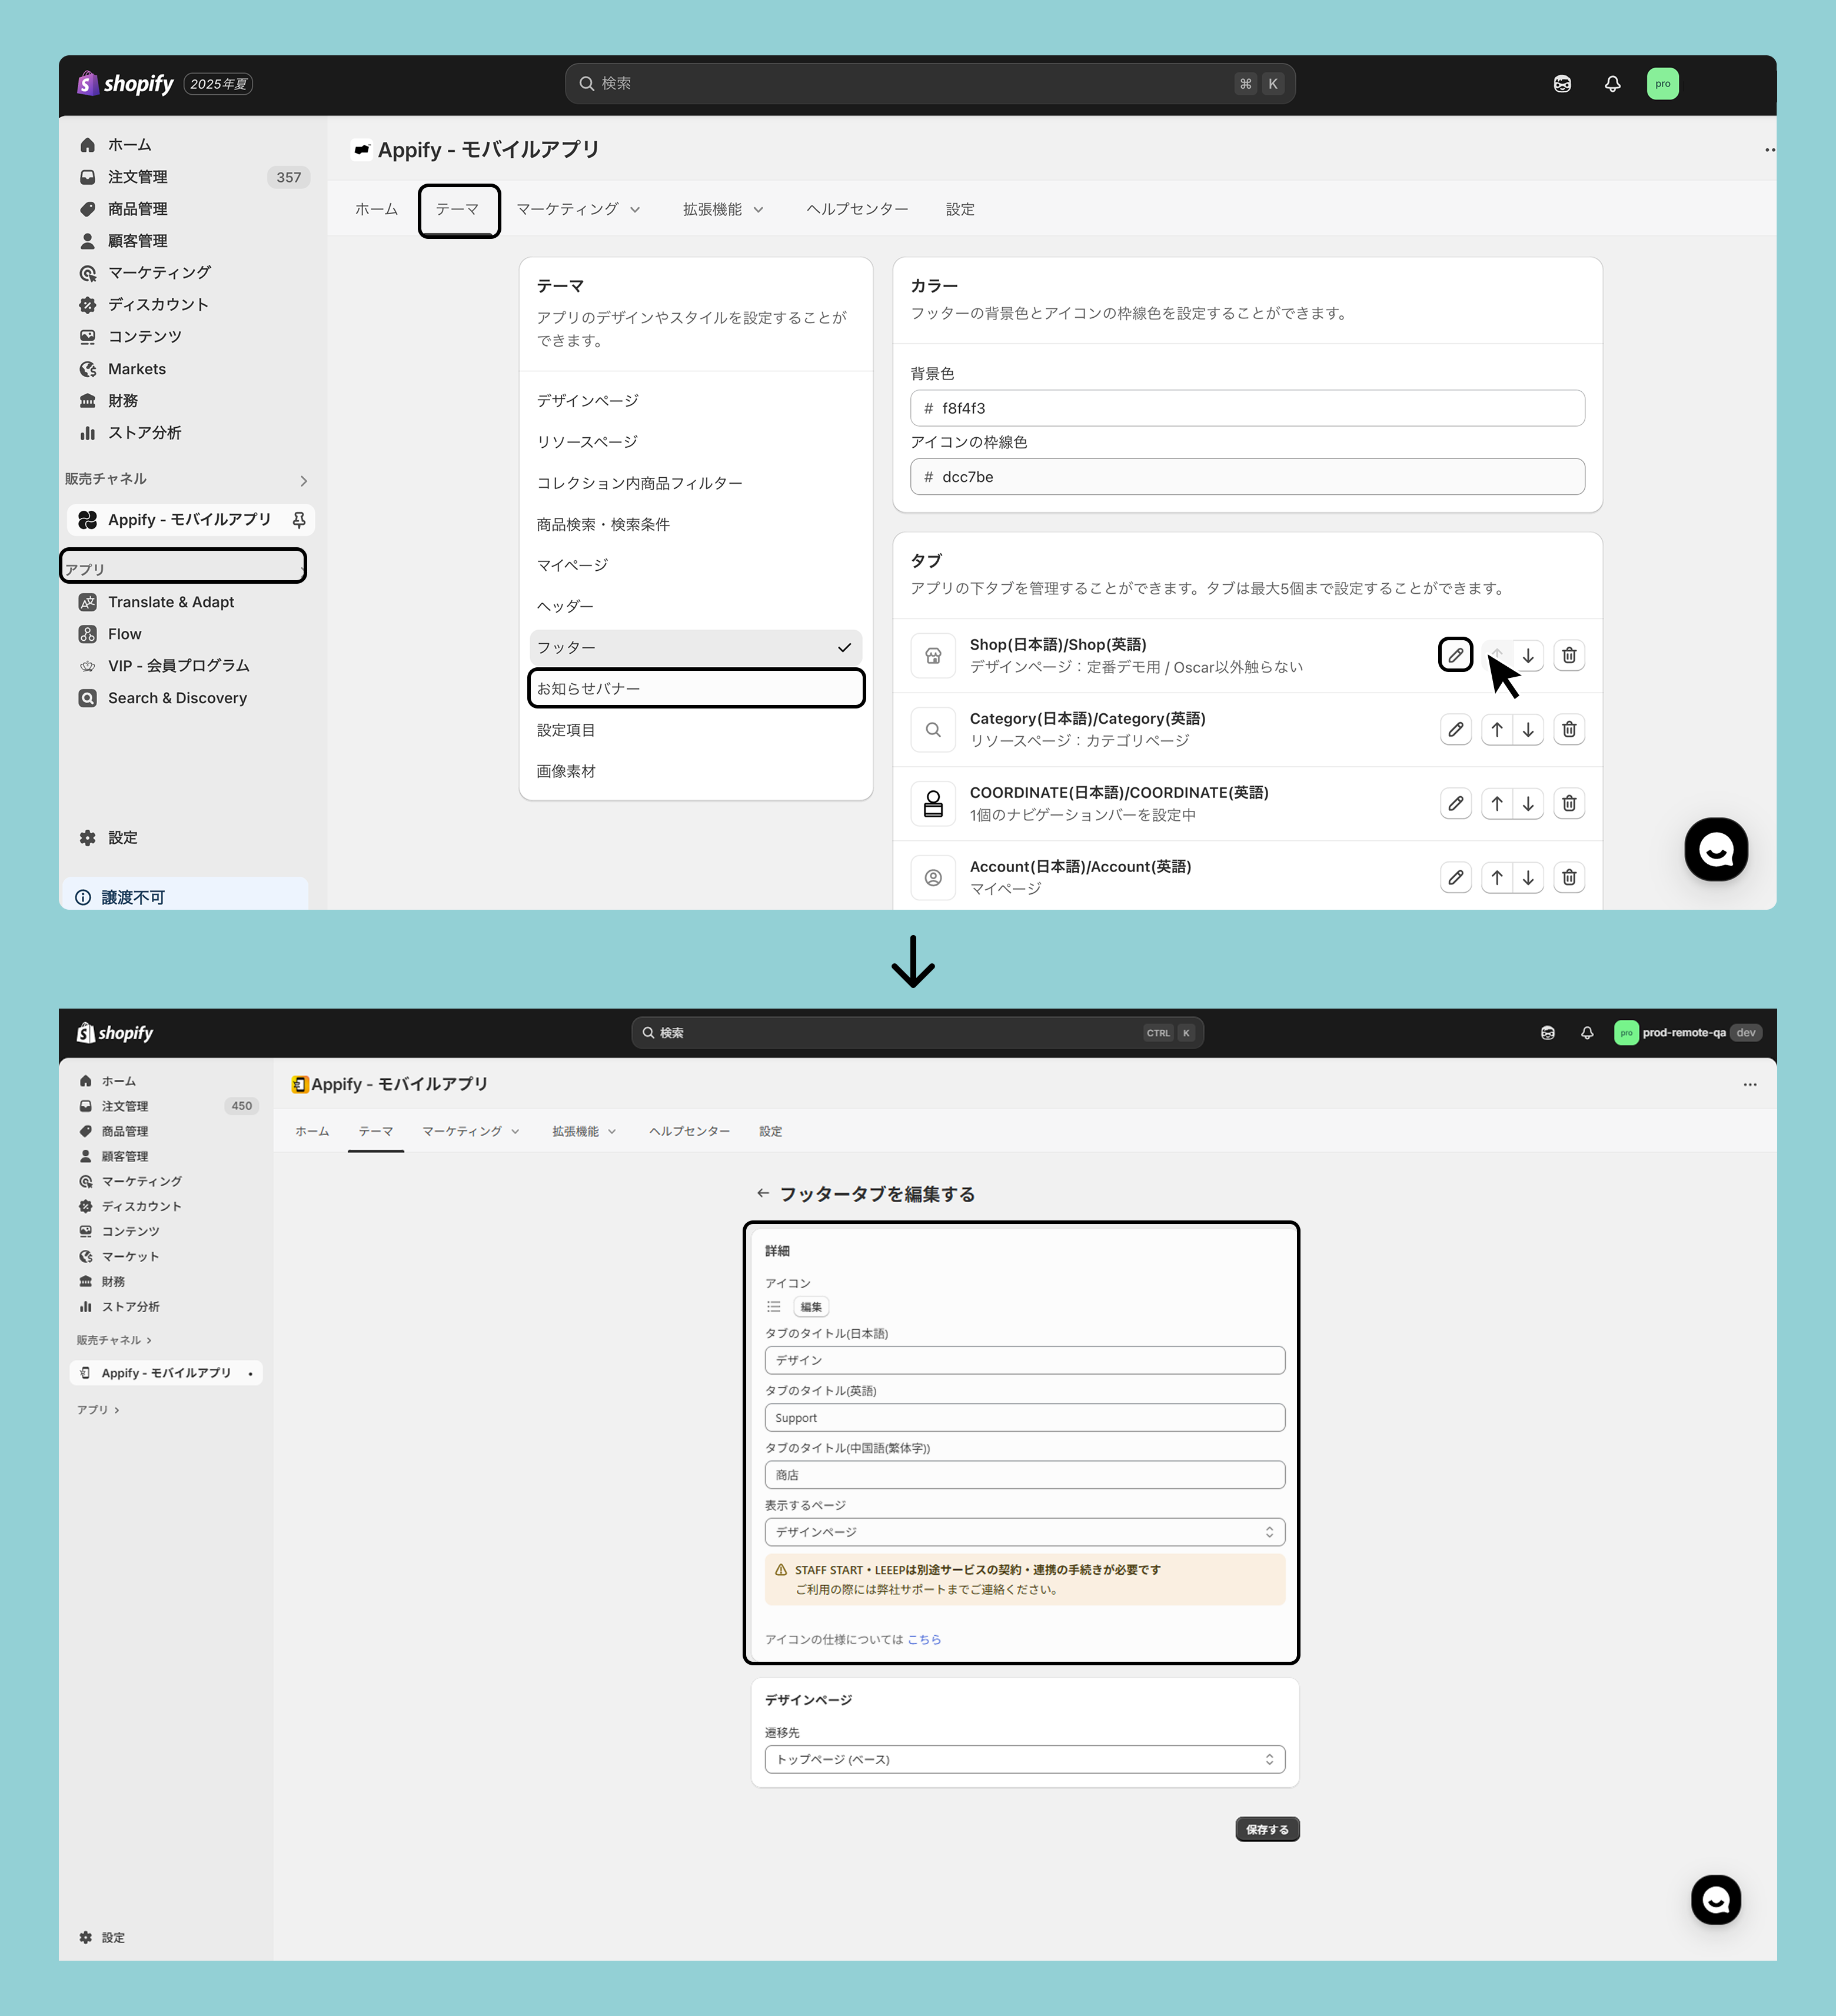This screenshot has height=2016, width=1836.
Task: Click the back arrow beside フッタータブを編集する
Action: (x=763, y=1193)
